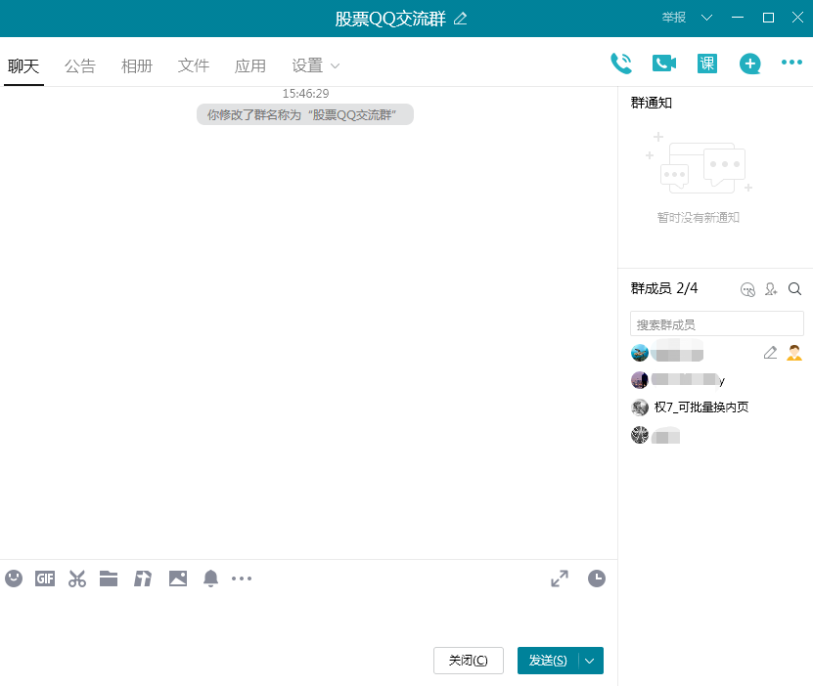Start a group video call

(x=663, y=64)
